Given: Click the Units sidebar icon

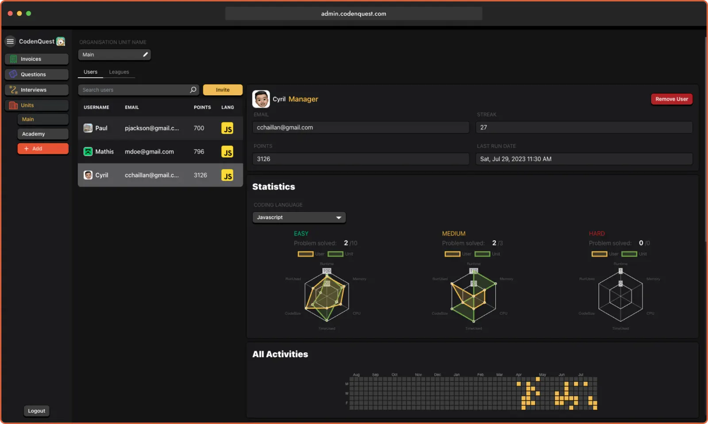Looking at the screenshot, I should pyautogui.click(x=13, y=105).
